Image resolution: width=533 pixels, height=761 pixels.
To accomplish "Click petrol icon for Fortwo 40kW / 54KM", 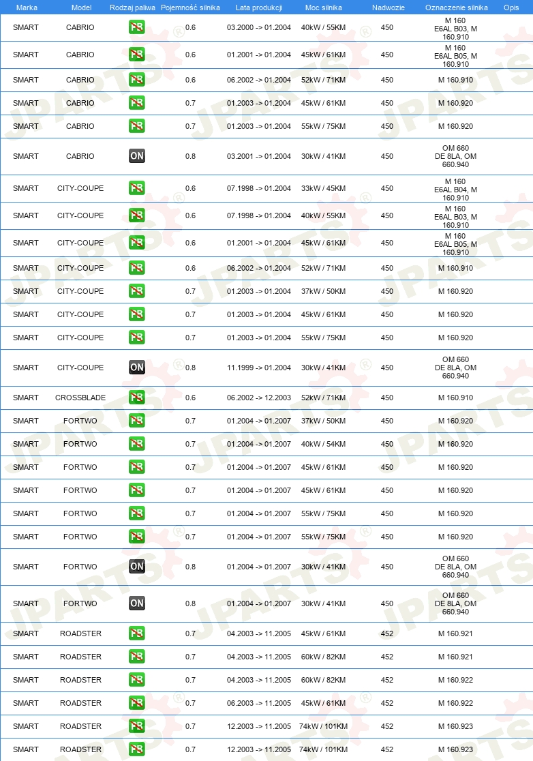I will pyautogui.click(x=137, y=444).
